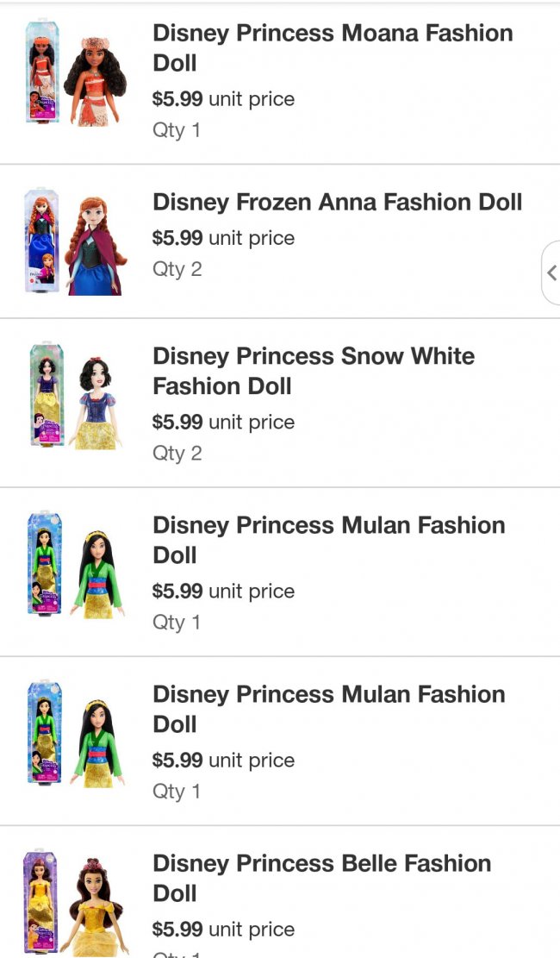Click Qty 2 under the Snow White doll
This screenshot has width=560, height=958.
coord(177,454)
